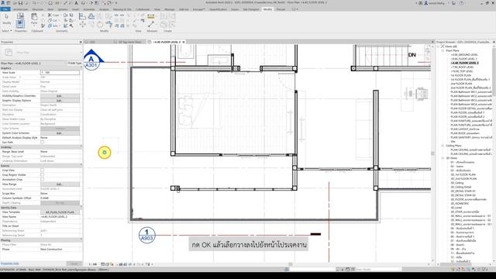Click callout marker 1 A903 in the drawing
Image resolution: width=496 pixels, height=279 pixels.
click(x=146, y=235)
